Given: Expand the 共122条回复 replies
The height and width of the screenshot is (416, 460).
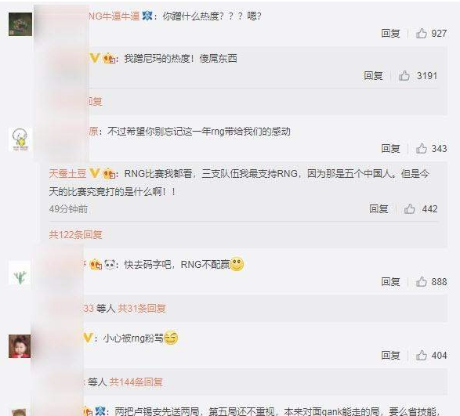Looking at the screenshot, I should click(75, 235).
